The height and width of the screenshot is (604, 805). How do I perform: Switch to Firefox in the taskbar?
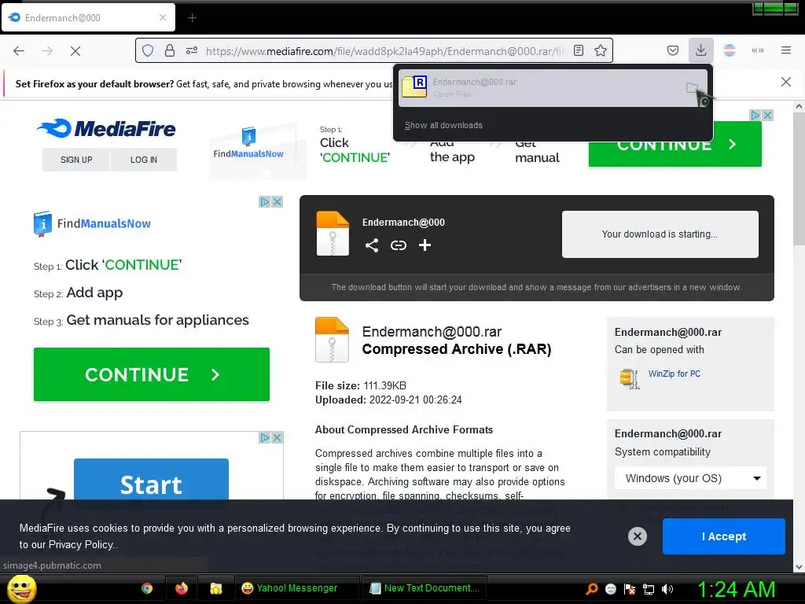coord(182,588)
